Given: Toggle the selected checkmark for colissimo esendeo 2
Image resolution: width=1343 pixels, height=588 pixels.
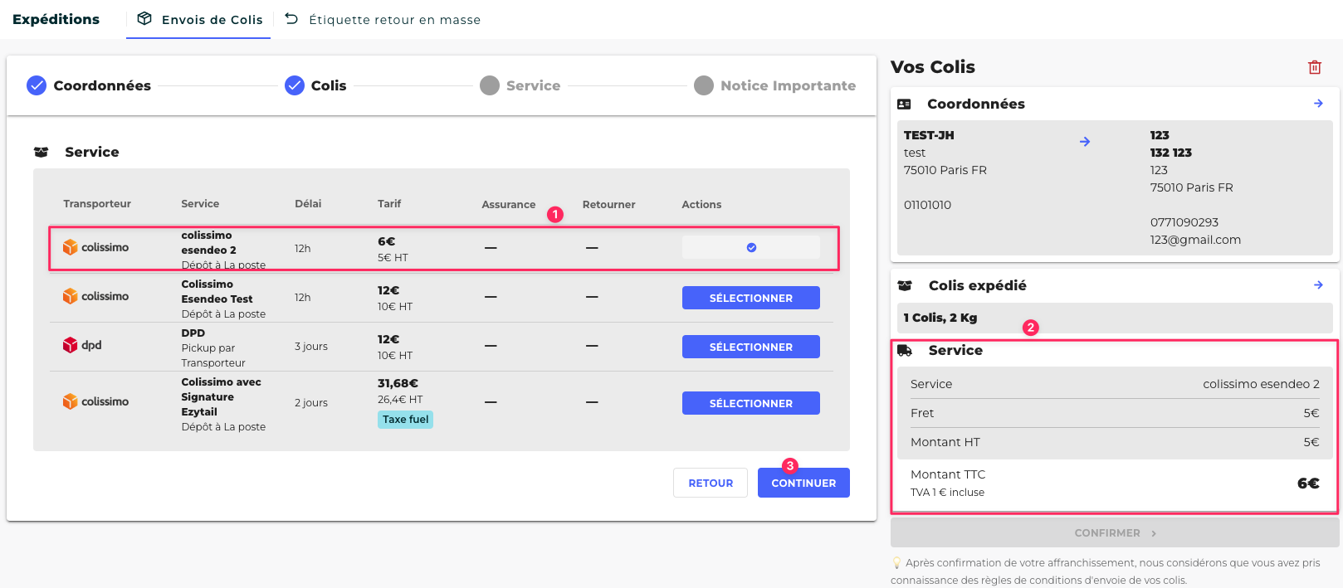Looking at the screenshot, I should click(x=751, y=247).
